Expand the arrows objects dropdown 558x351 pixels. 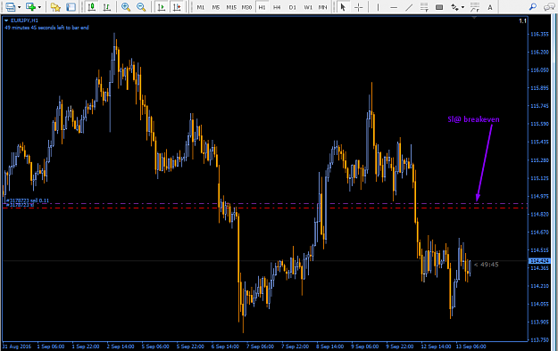coord(462,7)
